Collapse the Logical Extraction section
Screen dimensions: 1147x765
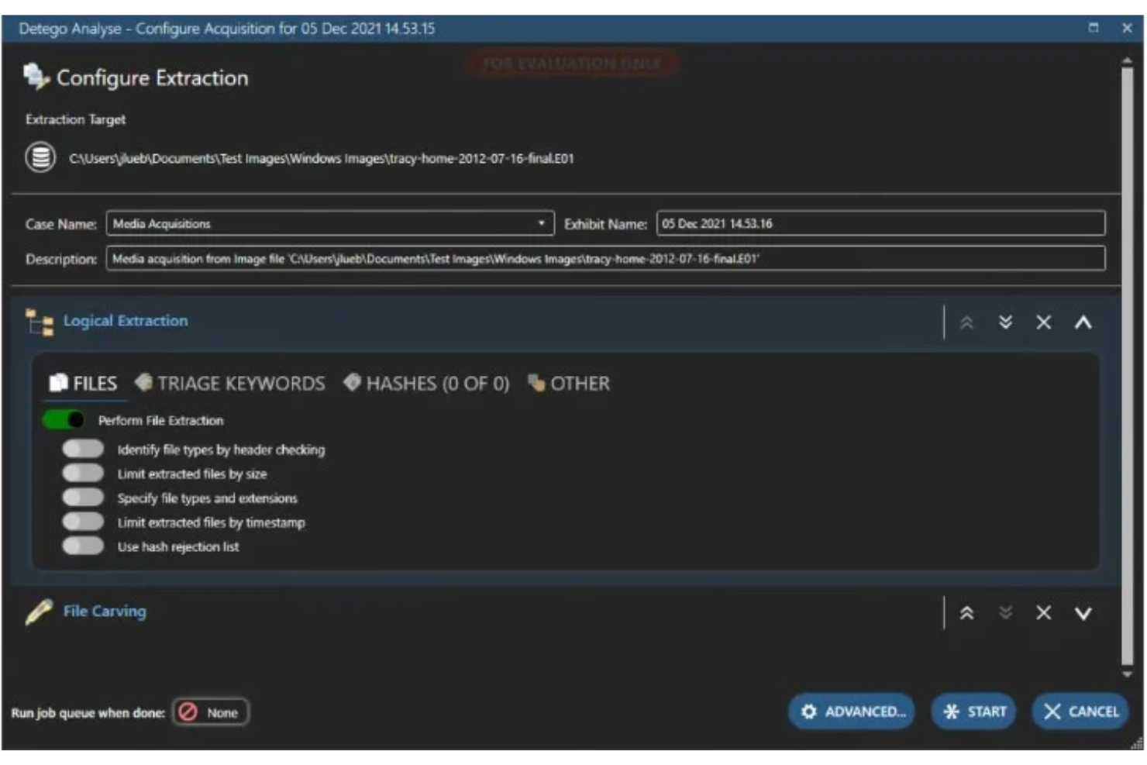(1083, 322)
